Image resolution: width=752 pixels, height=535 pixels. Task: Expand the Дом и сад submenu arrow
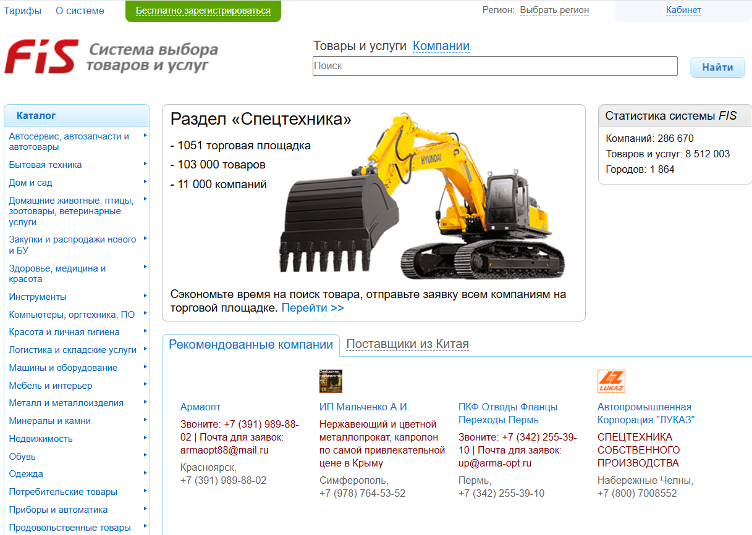145,182
